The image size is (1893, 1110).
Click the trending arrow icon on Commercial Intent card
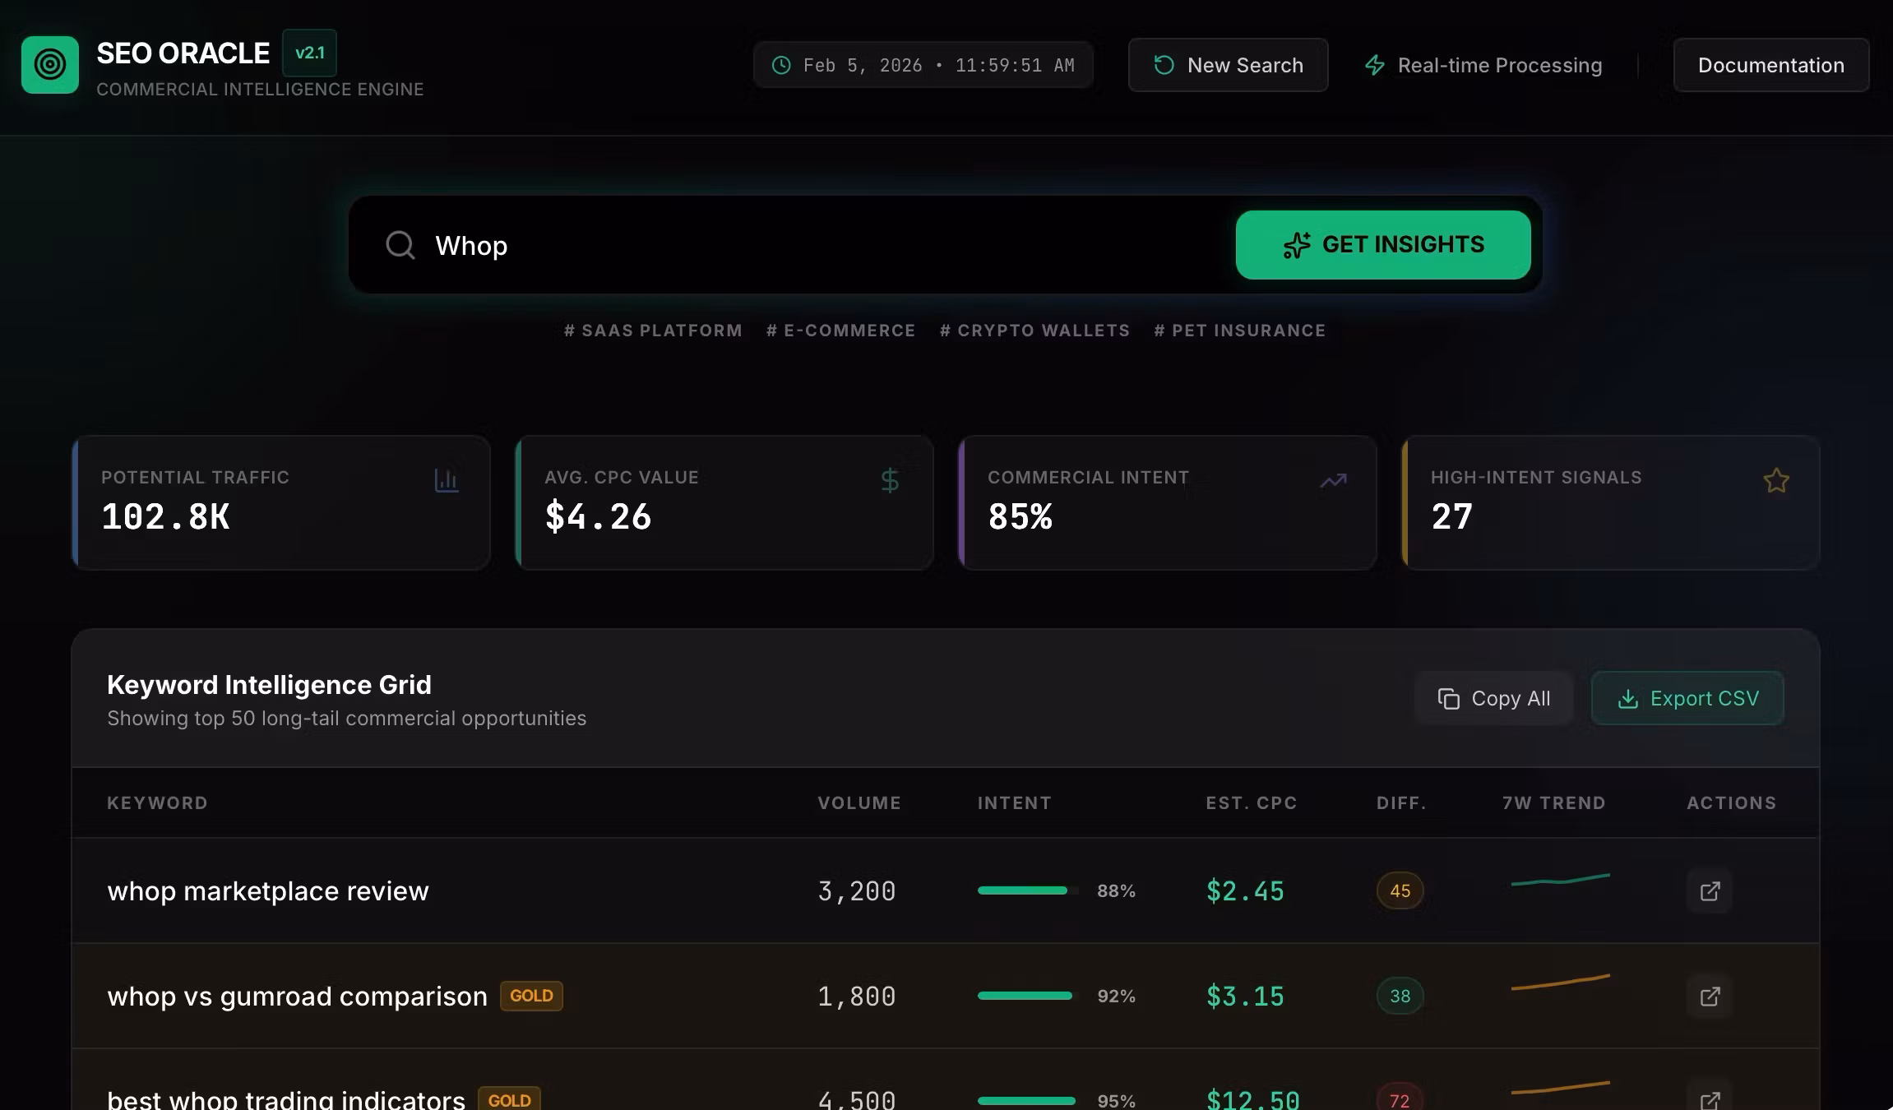click(1333, 480)
